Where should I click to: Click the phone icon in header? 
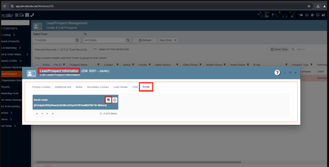coord(32,15)
